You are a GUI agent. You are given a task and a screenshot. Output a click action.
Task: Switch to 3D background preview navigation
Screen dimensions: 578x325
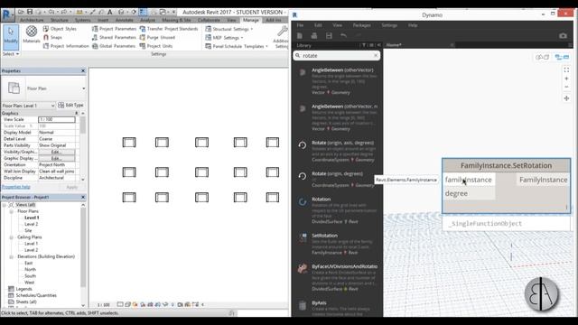(x=542, y=57)
